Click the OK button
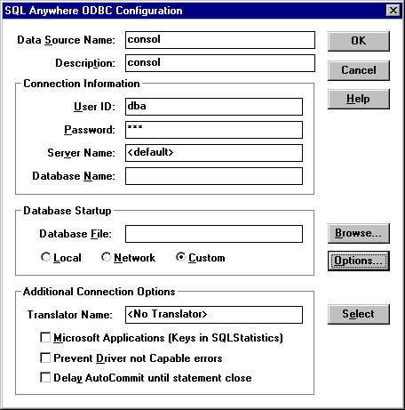 359,41
